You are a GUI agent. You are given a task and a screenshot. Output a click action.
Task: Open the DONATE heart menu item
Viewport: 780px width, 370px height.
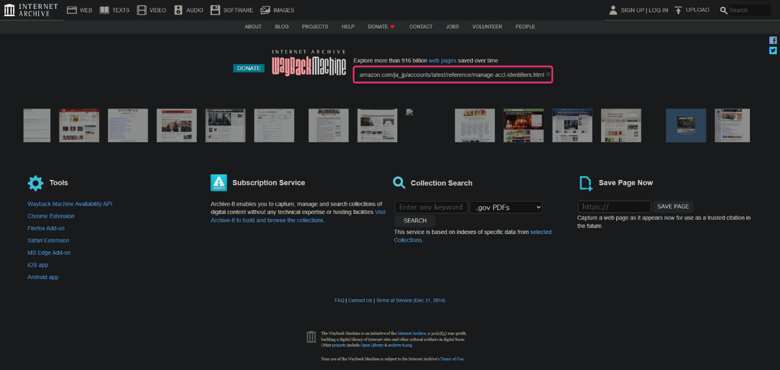tap(381, 27)
